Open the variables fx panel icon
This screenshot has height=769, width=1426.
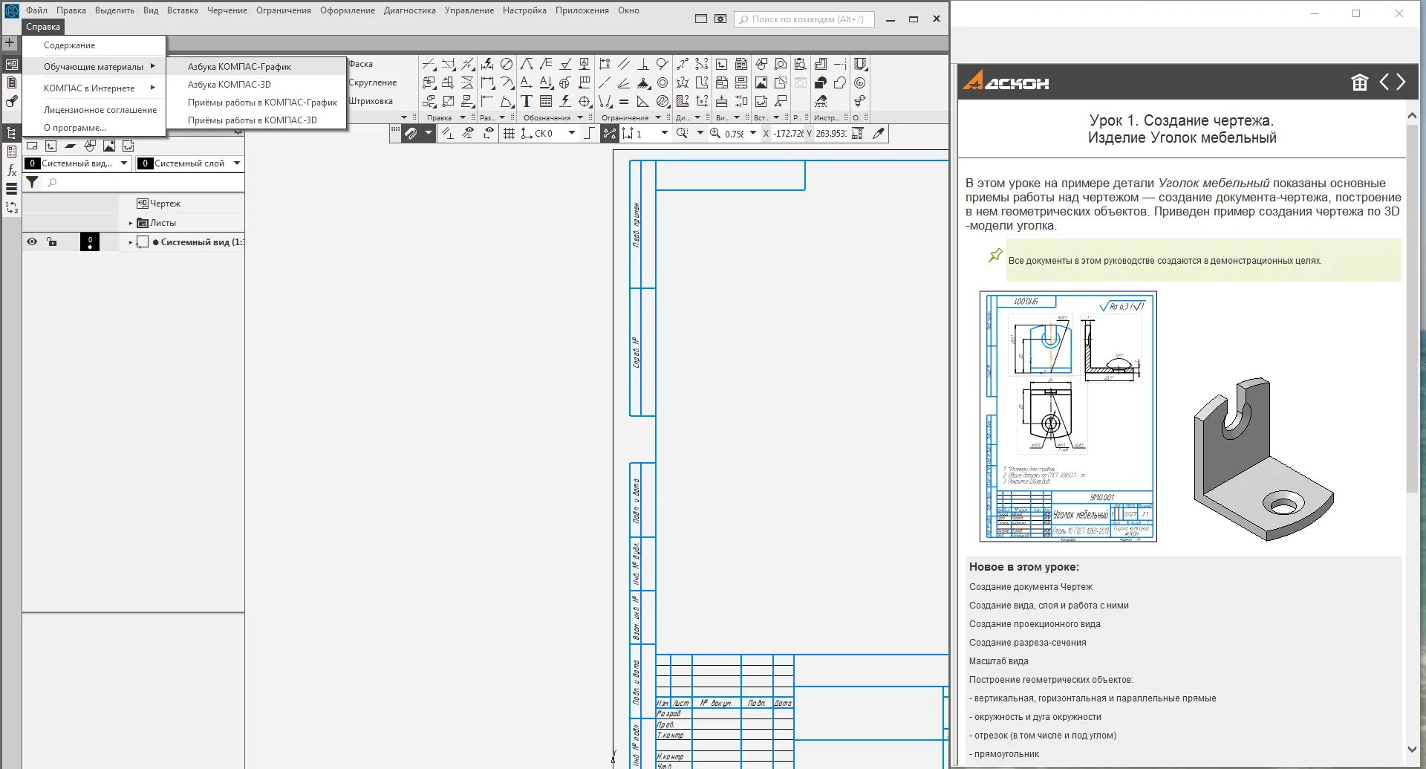[x=11, y=170]
